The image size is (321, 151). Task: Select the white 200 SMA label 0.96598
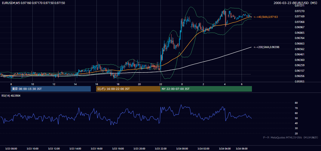266,47
